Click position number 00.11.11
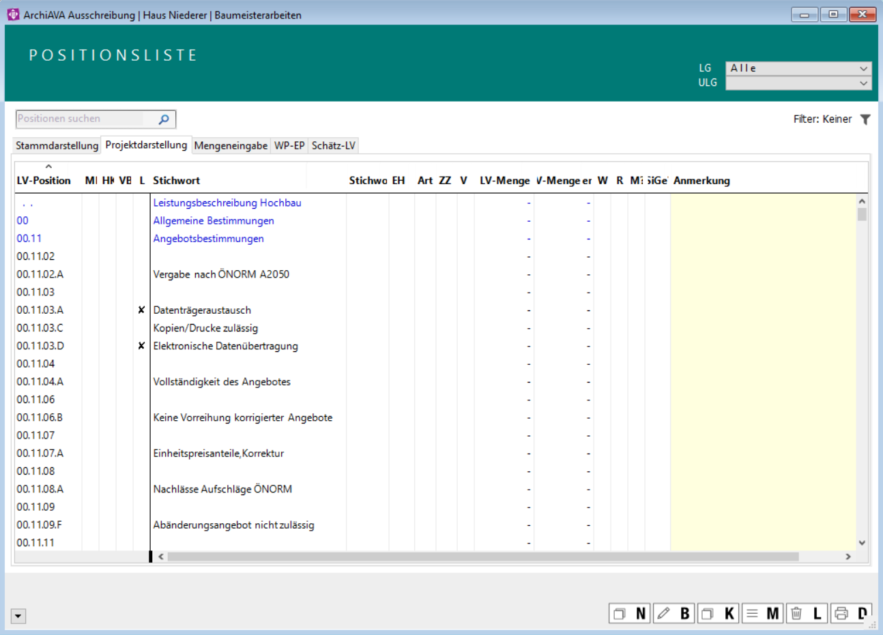This screenshot has height=635, width=883. pyautogui.click(x=35, y=543)
